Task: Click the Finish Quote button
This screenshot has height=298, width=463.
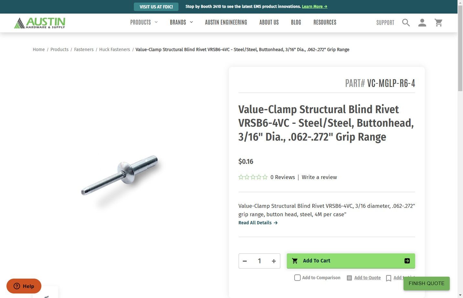Action: [x=426, y=283]
